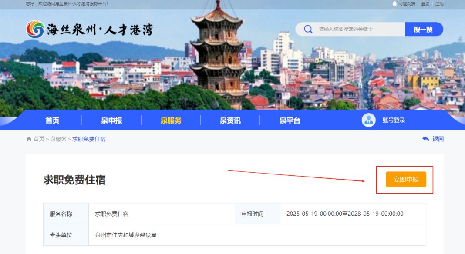The height and width of the screenshot is (254, 465).
Task: Click the blue 返回 back arrow icon
Action: click(x=426, y=139)
